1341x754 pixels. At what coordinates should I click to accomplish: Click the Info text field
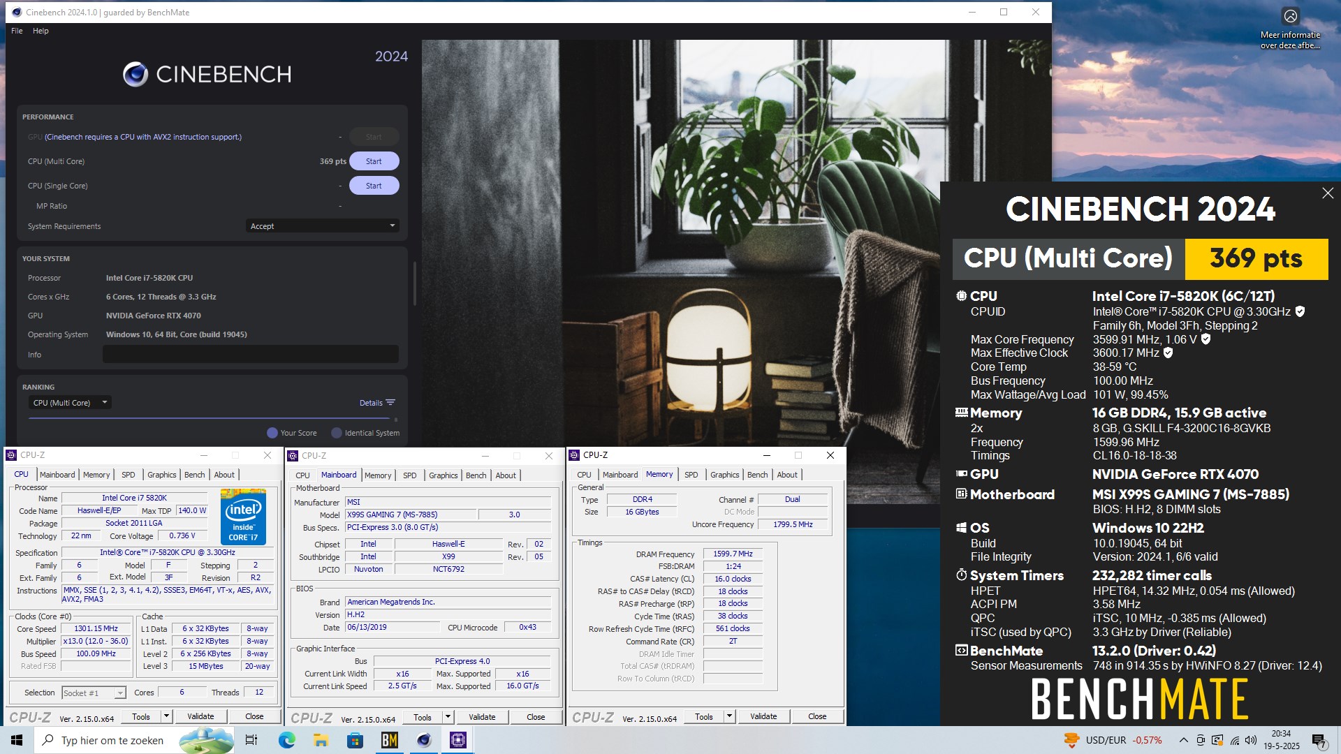tap(251, 354)
